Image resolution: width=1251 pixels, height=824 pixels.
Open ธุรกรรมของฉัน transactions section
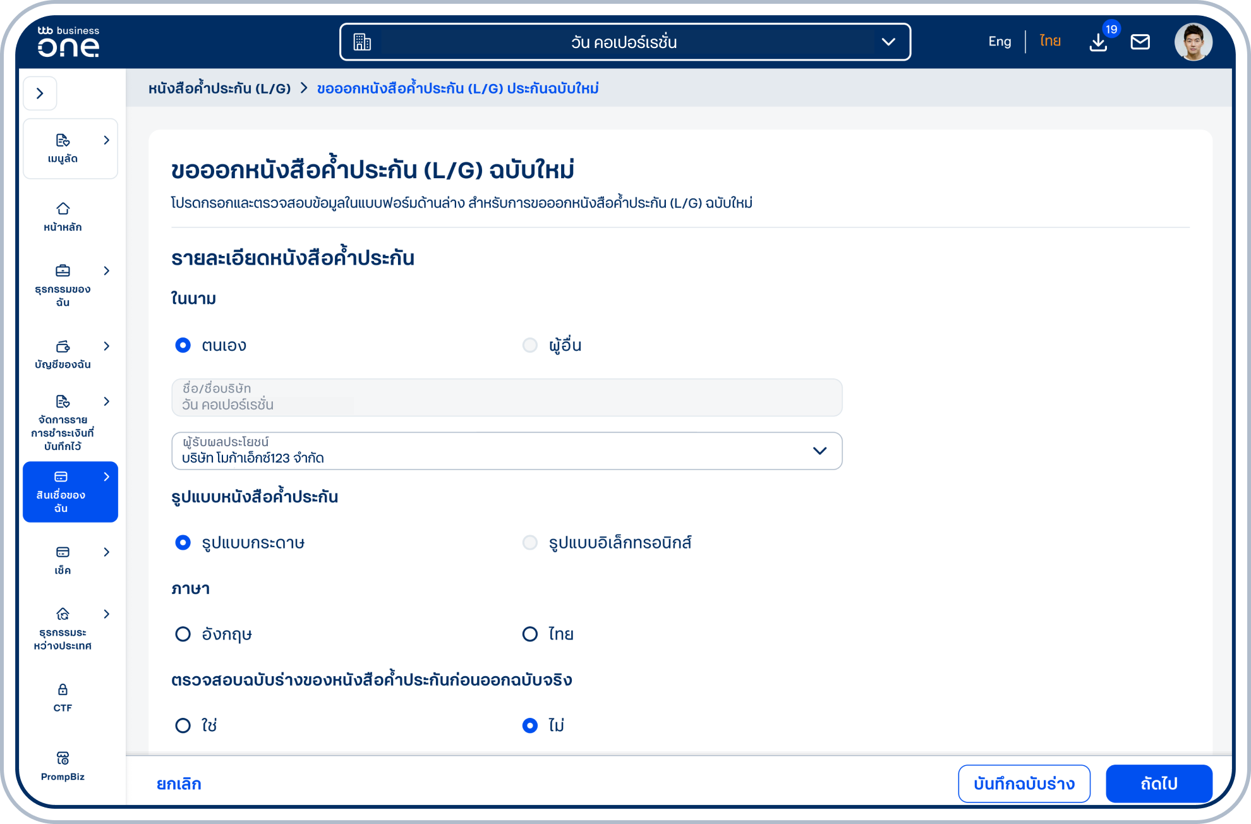[x=63, y=270]
